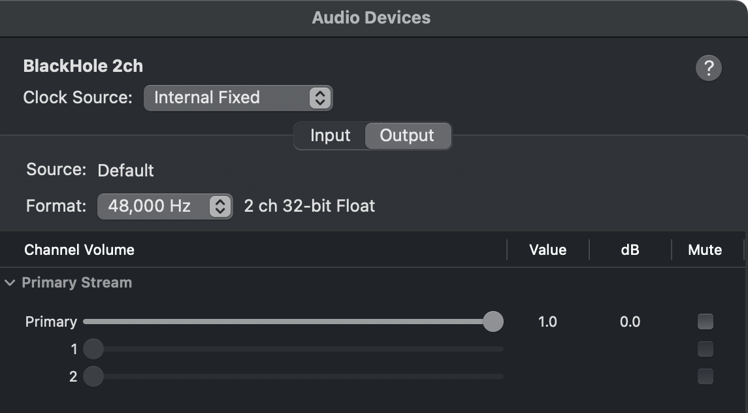This screenshot has width=748, height=413.
Task: Click the stepper arrows on 48,000 Hz
Action: coord(220,206)
